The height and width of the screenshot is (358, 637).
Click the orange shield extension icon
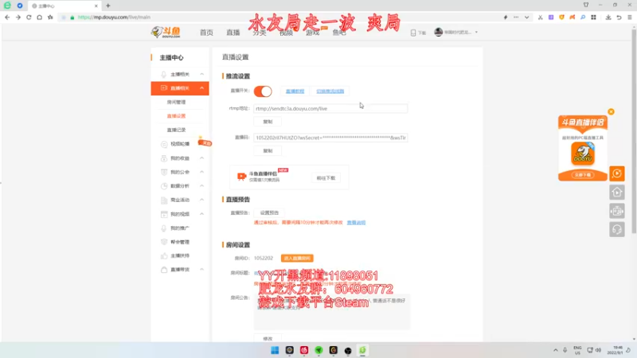[x=561, y=18]
